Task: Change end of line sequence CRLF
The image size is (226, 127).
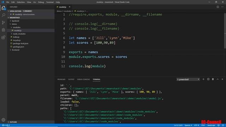Action: tap(203, 125)
